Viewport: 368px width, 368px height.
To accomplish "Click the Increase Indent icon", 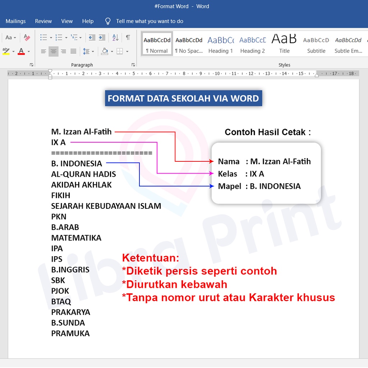I will (102, 37).
